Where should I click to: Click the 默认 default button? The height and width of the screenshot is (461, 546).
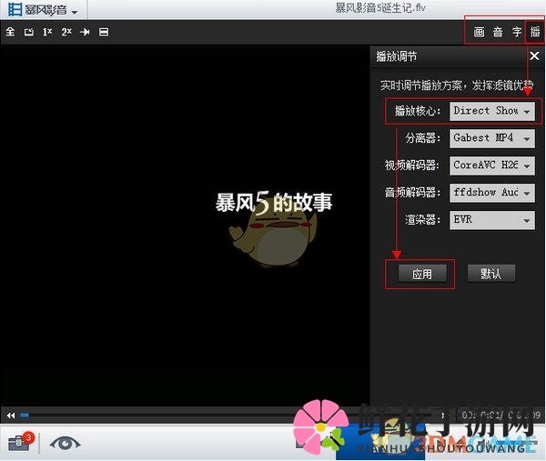[491, 274]
